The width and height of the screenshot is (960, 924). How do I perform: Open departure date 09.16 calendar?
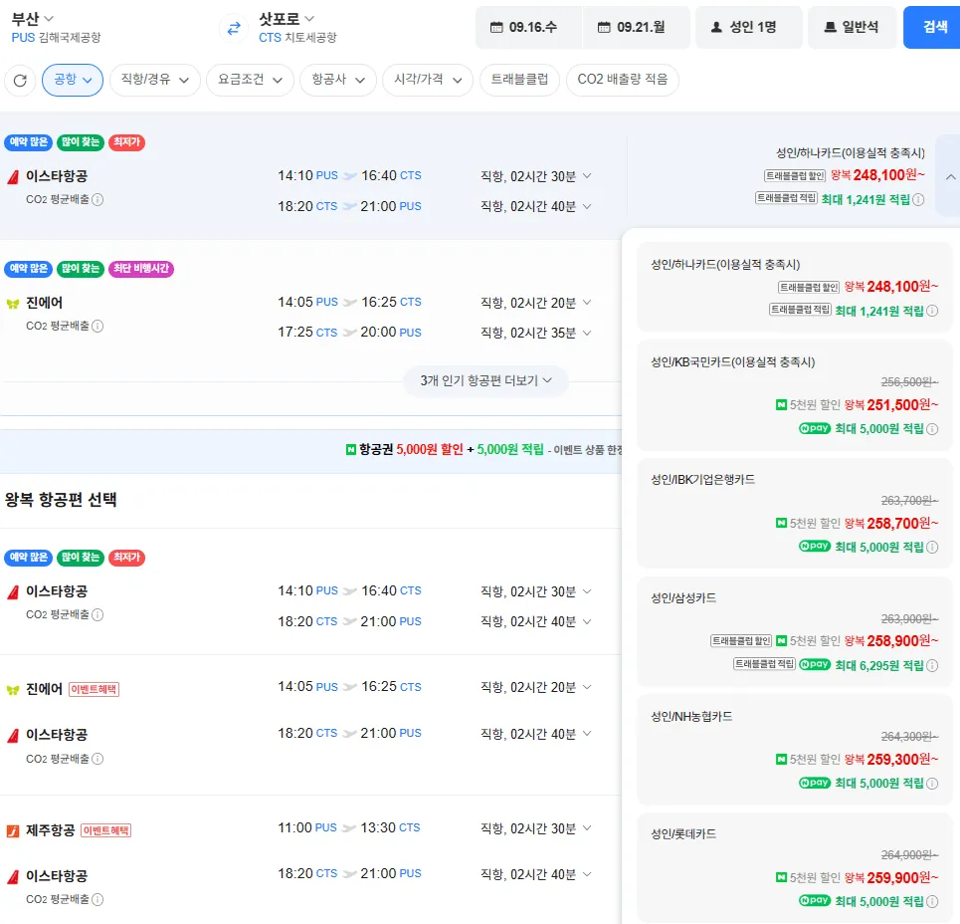coord(529,27)
